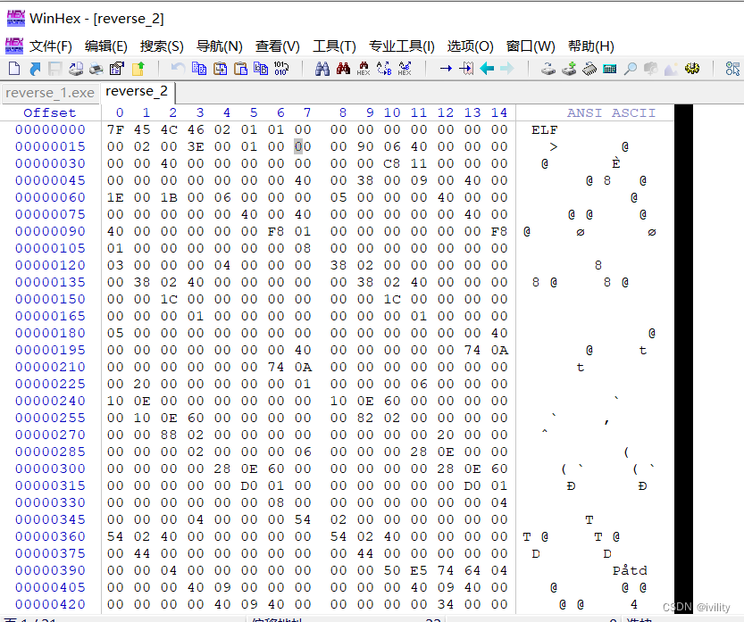Click the Print printer icon

[x=96, y=69]
